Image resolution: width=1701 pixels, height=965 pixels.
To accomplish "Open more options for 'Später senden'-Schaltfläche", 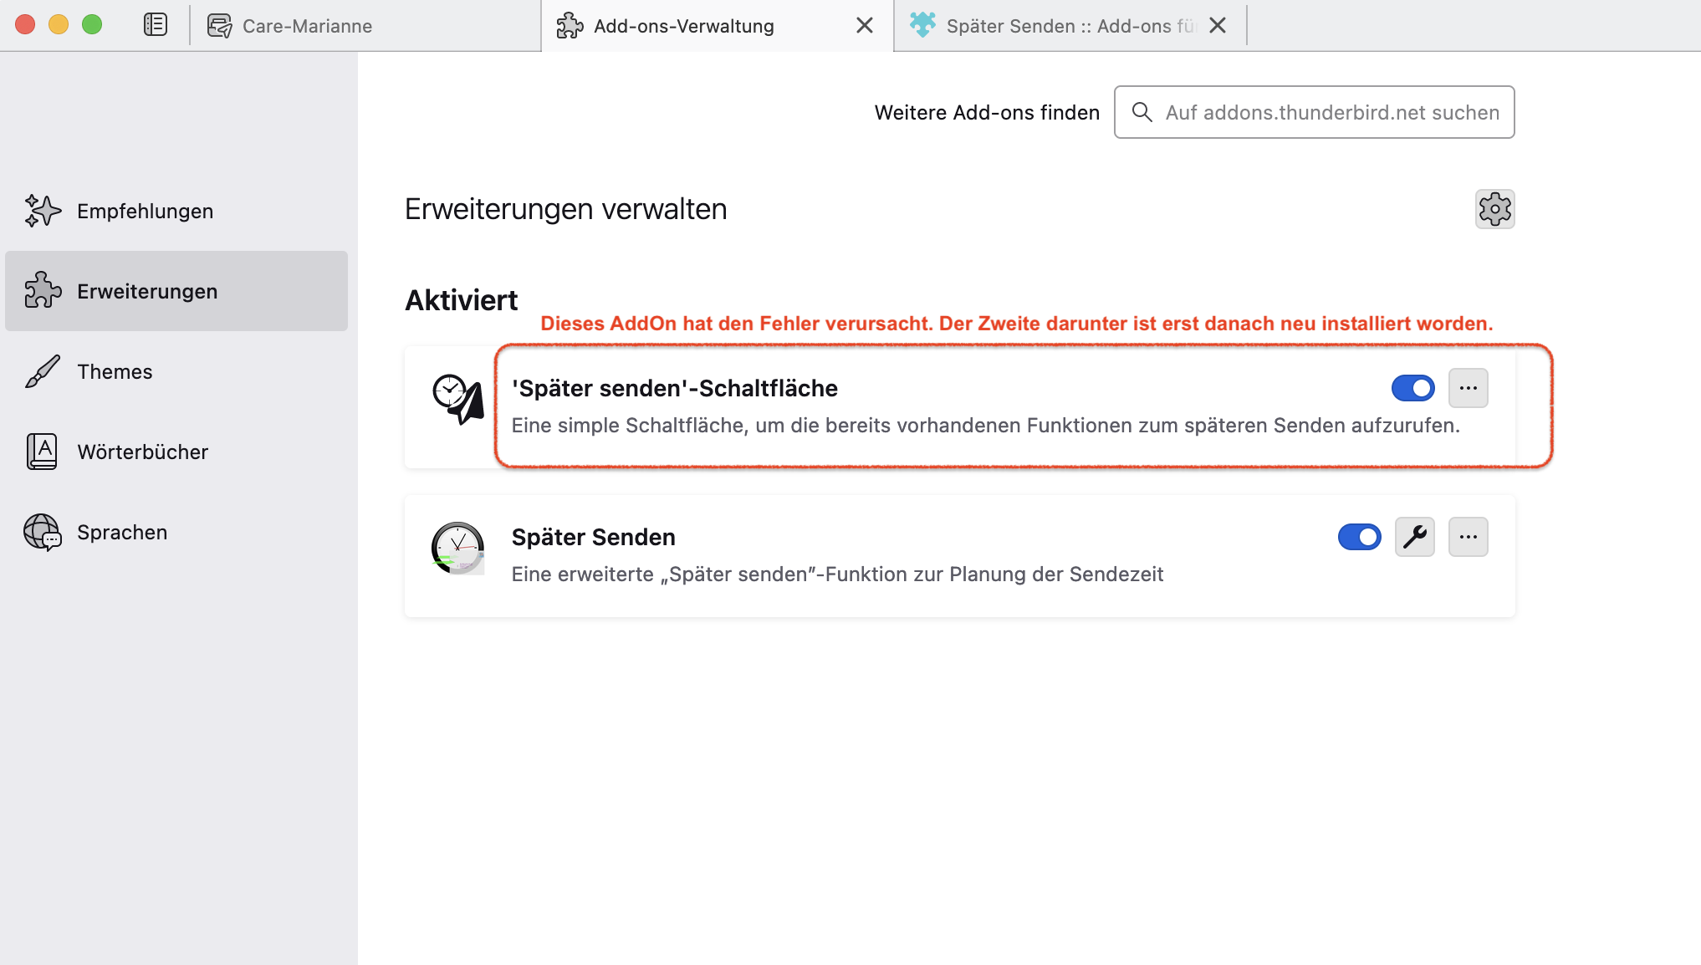I will 1468,388.
